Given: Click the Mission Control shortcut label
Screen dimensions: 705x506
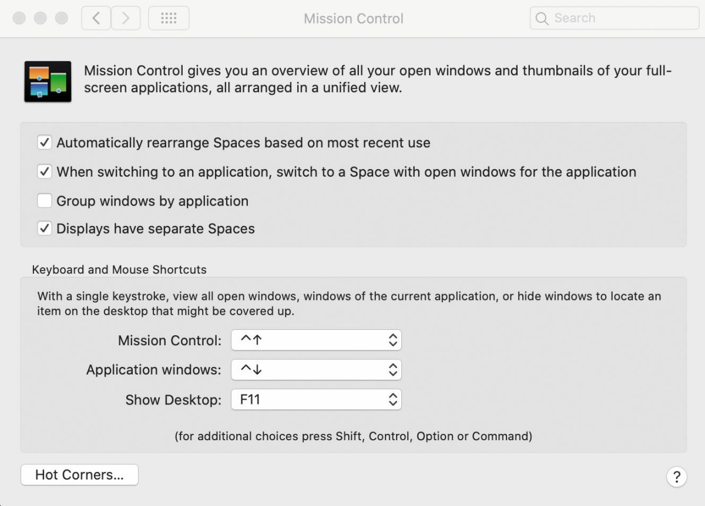Looking at the screenshot, I should point(170,340).
